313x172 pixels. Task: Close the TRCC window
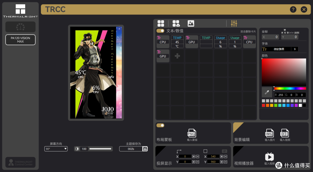(x=304, y=9)
